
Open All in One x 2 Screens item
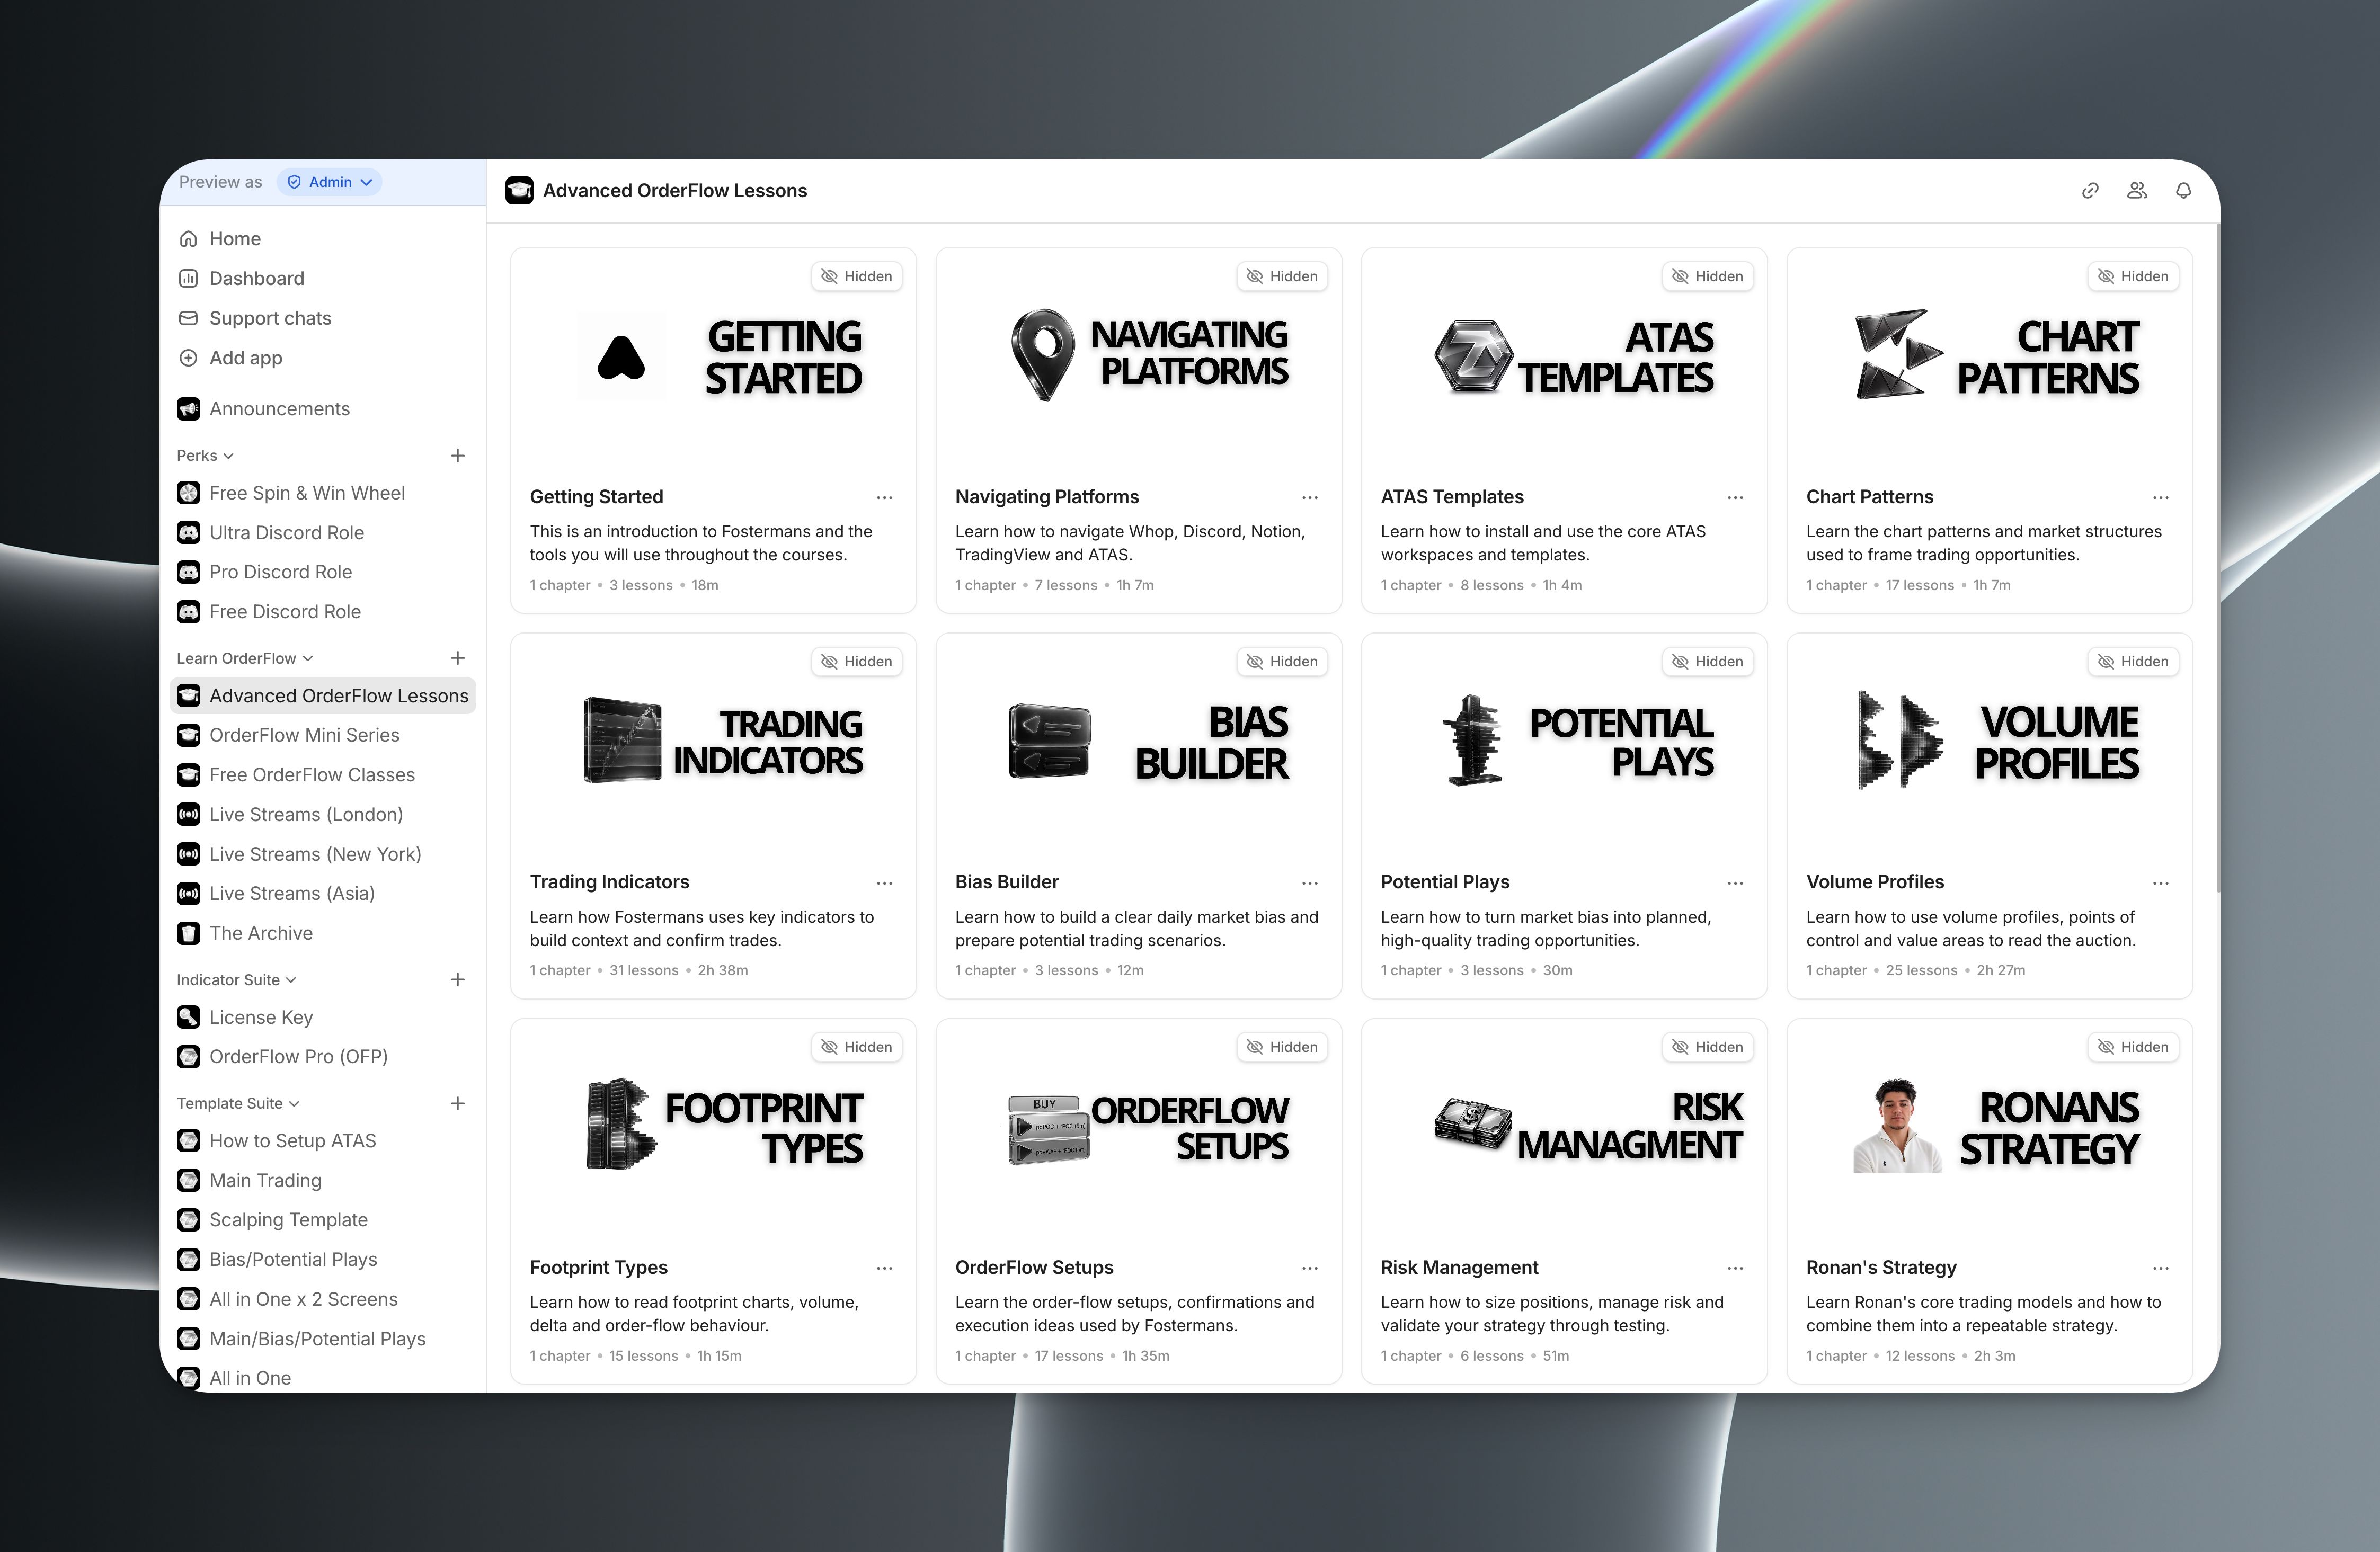click(x=323, y=1299)
